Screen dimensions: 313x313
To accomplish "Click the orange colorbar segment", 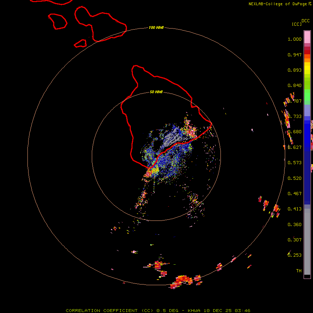I will (x=307, y=58).
